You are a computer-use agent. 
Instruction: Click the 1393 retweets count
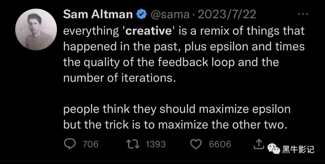click(x=156, y=144)
